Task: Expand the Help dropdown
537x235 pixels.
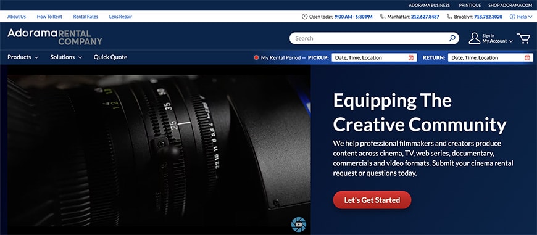Action: (524, 17)
